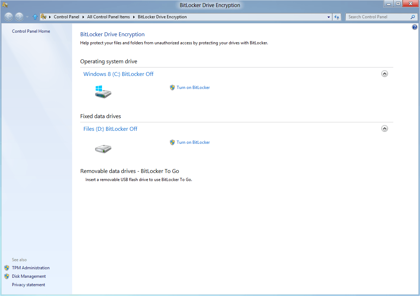420x296 pixels.
Task: Click the Back navigation arrow
Action: coord(8,17)
